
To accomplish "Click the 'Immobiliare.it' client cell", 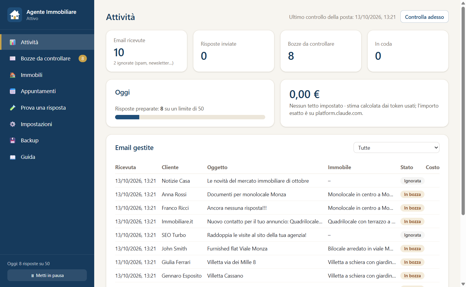I will coord(178,222).
